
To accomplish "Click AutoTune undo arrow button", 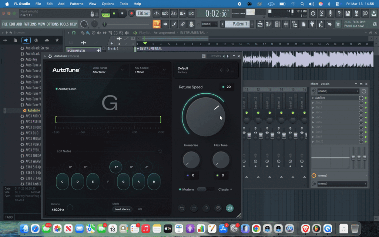I will click(x=182, y=208).
